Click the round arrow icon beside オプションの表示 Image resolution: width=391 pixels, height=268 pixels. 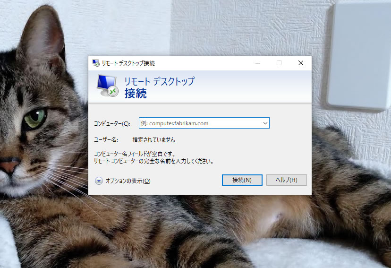[x=99, y=181]
